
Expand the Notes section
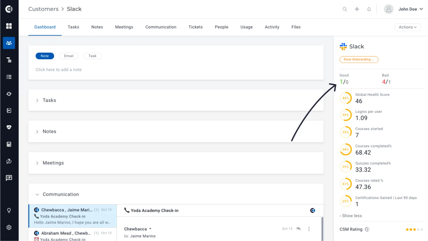(37, 132)
